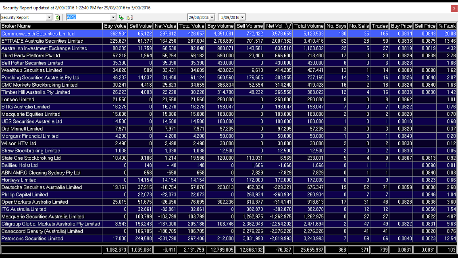
Task: Open the 29/08/2016 start date picker
Action: (212, 17)
